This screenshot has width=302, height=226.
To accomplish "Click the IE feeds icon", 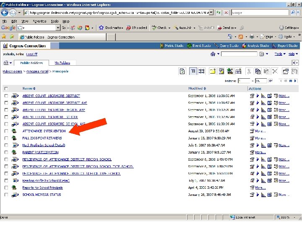I will 241,36.
